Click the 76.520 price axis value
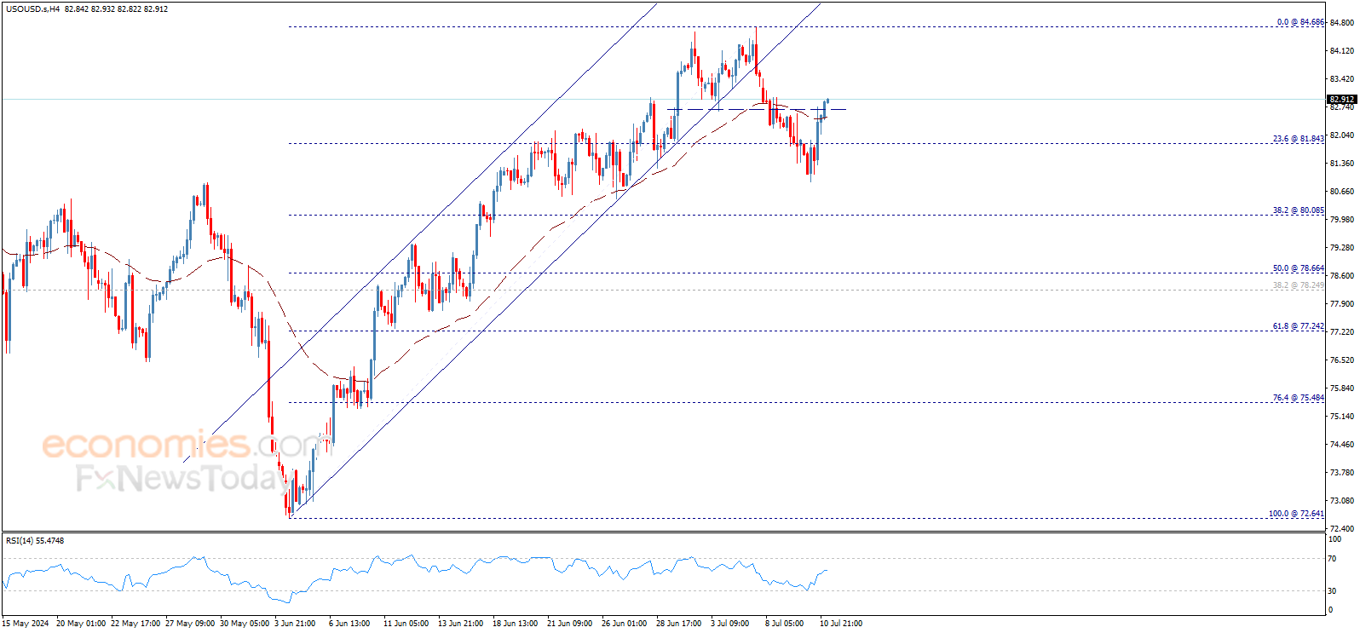This screenshot has height=633, width=1360. 1342,360
